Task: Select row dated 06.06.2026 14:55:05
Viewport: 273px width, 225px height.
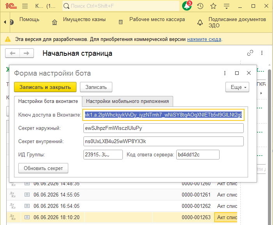Action: pos(122,195)
